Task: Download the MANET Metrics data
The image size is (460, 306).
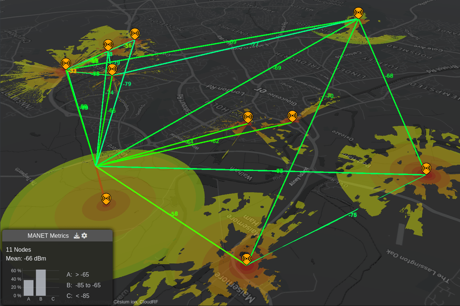Action: point(77,236)
